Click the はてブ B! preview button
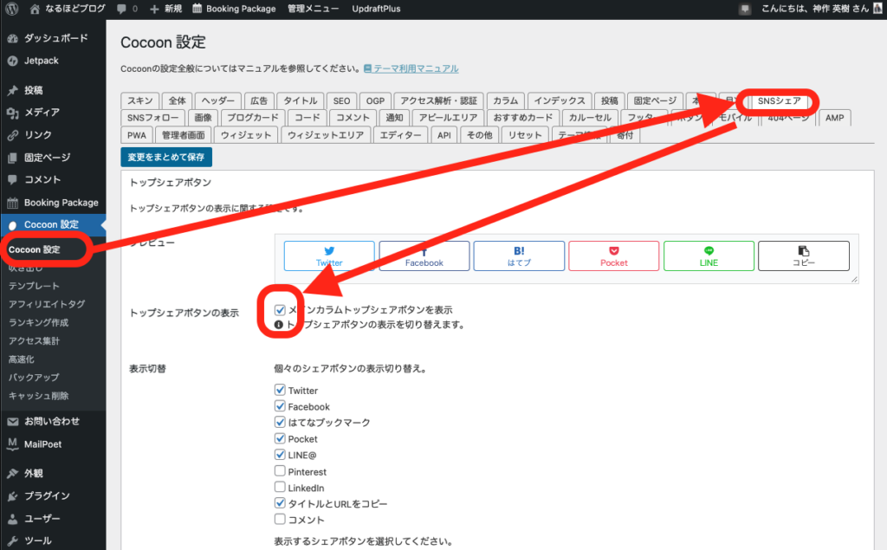 coord(519,256)
